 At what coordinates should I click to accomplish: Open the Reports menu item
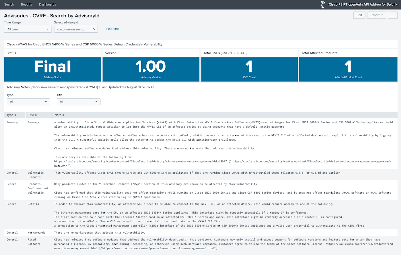click(26, 4)
